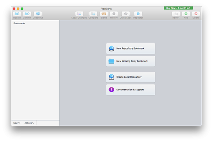The image size is (213, 142).
Task: Click the Update toolbar icon
Action: [x=17, y=14]
